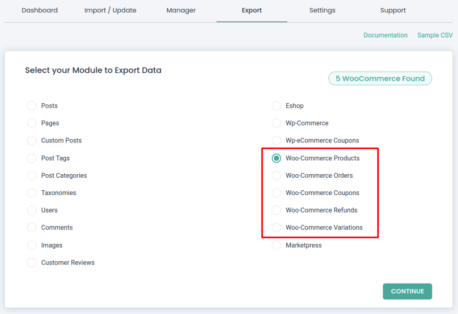Pick the Post Tags radio button
This screenshot has height=314, width=458.
point(32,158)
